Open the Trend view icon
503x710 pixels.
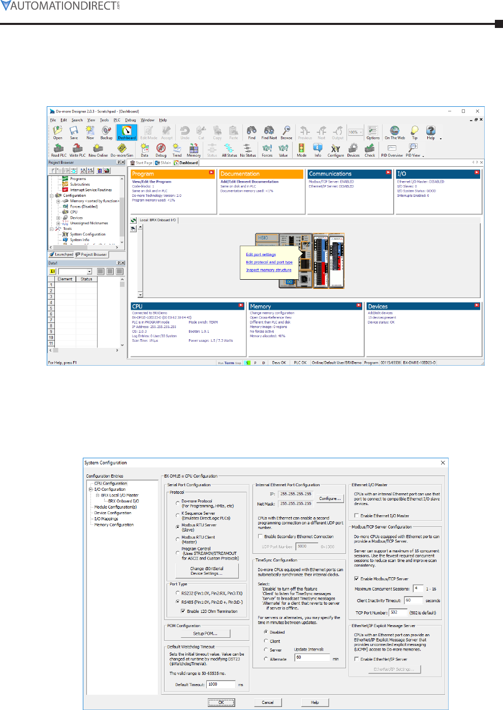(177, 150)
